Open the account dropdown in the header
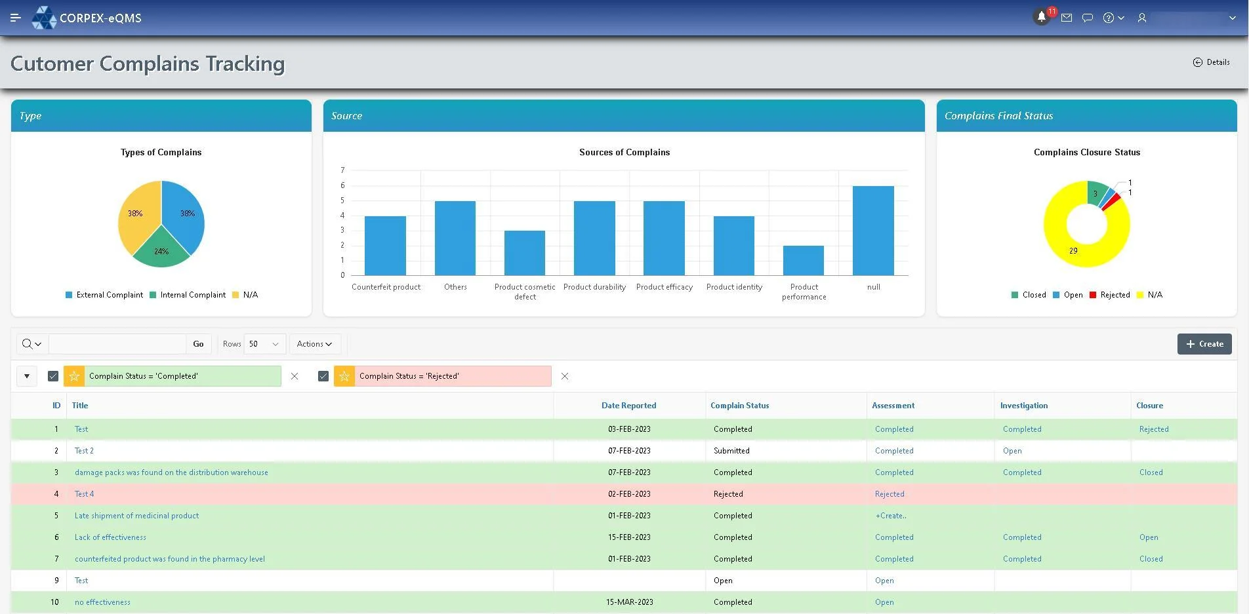 tap(1232, 18)
